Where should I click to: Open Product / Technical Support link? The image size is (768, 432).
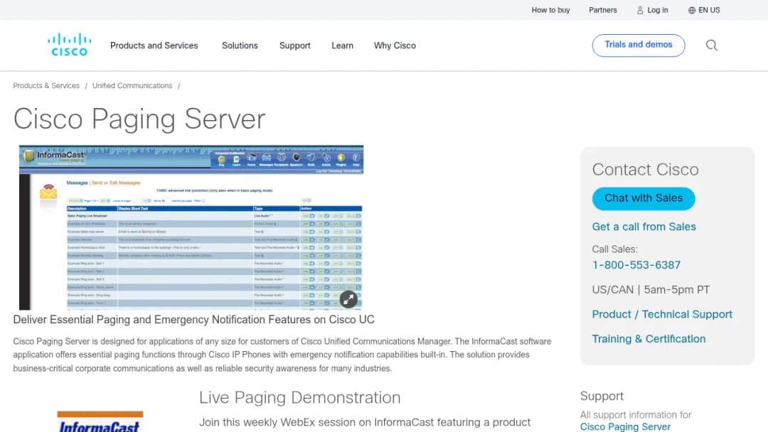point(662,314)
